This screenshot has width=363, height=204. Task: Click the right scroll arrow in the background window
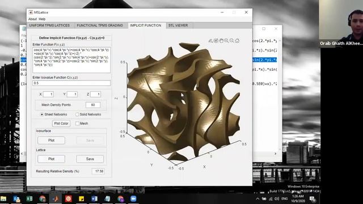click(x=276, y=154)
